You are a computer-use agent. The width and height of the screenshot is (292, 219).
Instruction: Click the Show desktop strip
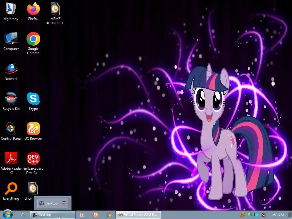click(x=290, y=215)
